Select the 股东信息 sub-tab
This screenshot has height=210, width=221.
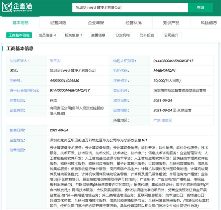[x=73, y=35]
